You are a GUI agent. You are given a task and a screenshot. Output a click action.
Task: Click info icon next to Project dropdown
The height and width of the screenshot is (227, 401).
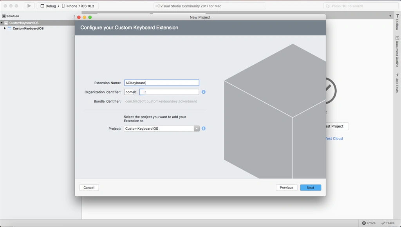(204, 129)
